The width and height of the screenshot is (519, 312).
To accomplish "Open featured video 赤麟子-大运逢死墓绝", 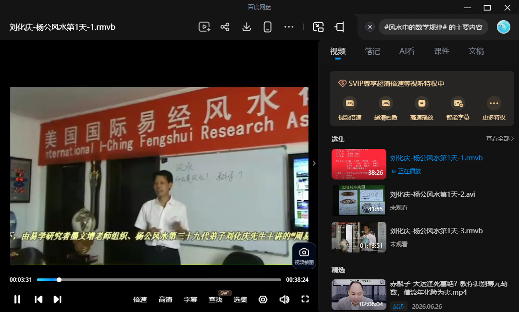I will tap(448, 288).
